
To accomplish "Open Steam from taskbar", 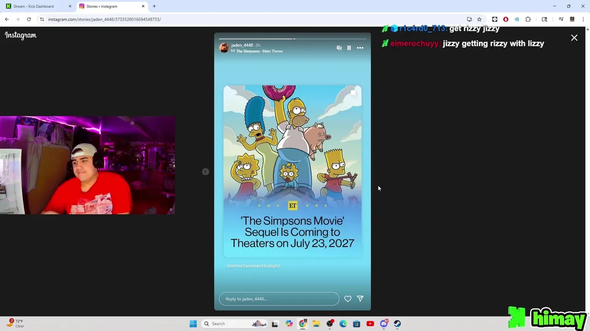I will (397, 324).
